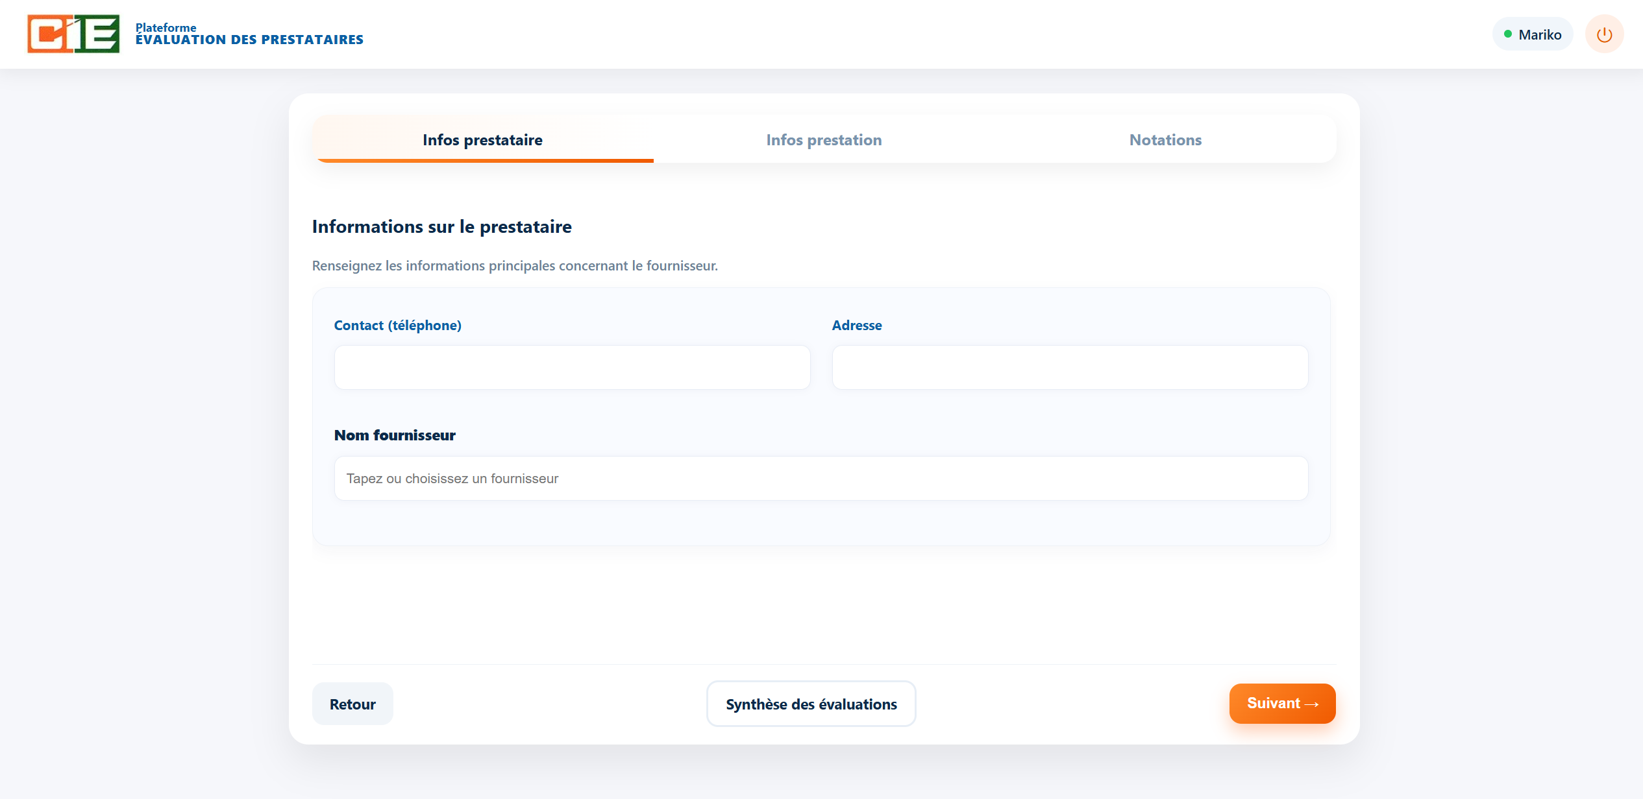
Task: Select the Infos prestataire tab
Action: tap(482, 139)
